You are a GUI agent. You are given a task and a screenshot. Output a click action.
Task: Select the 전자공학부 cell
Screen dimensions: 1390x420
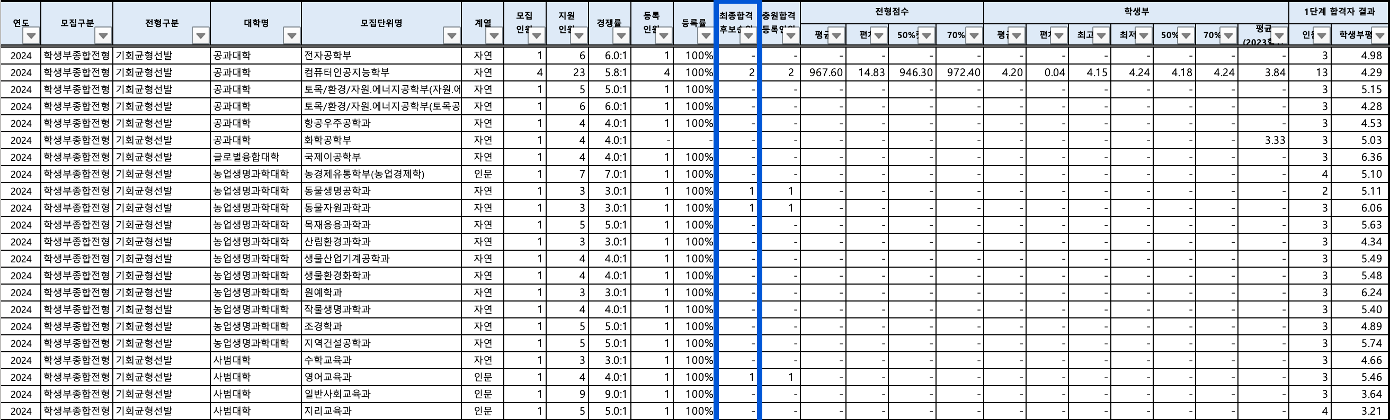(x=381, y=56)
